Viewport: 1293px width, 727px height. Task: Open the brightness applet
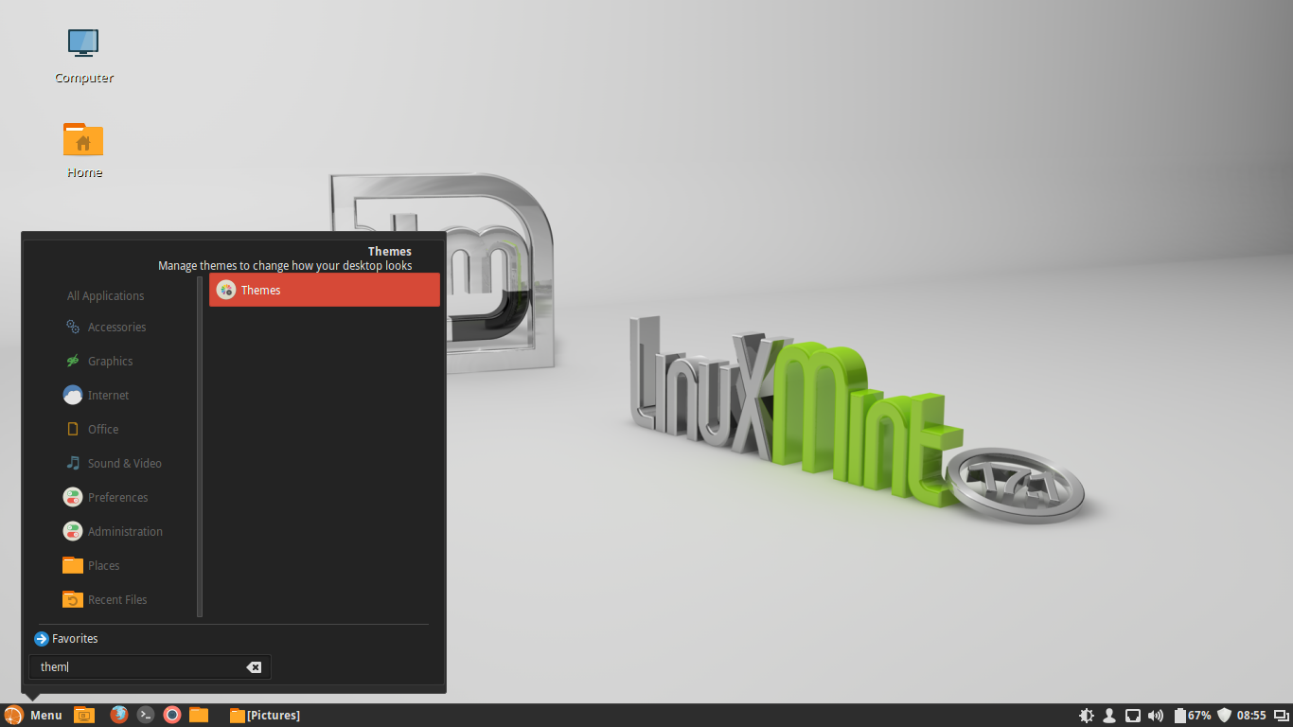1087,716
